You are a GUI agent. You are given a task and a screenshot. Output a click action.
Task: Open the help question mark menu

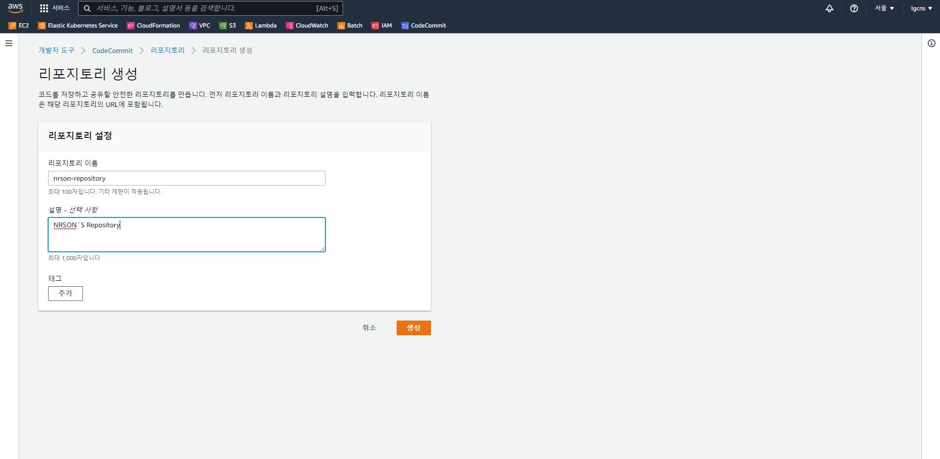pyautogui.click(x=854, y=8)
